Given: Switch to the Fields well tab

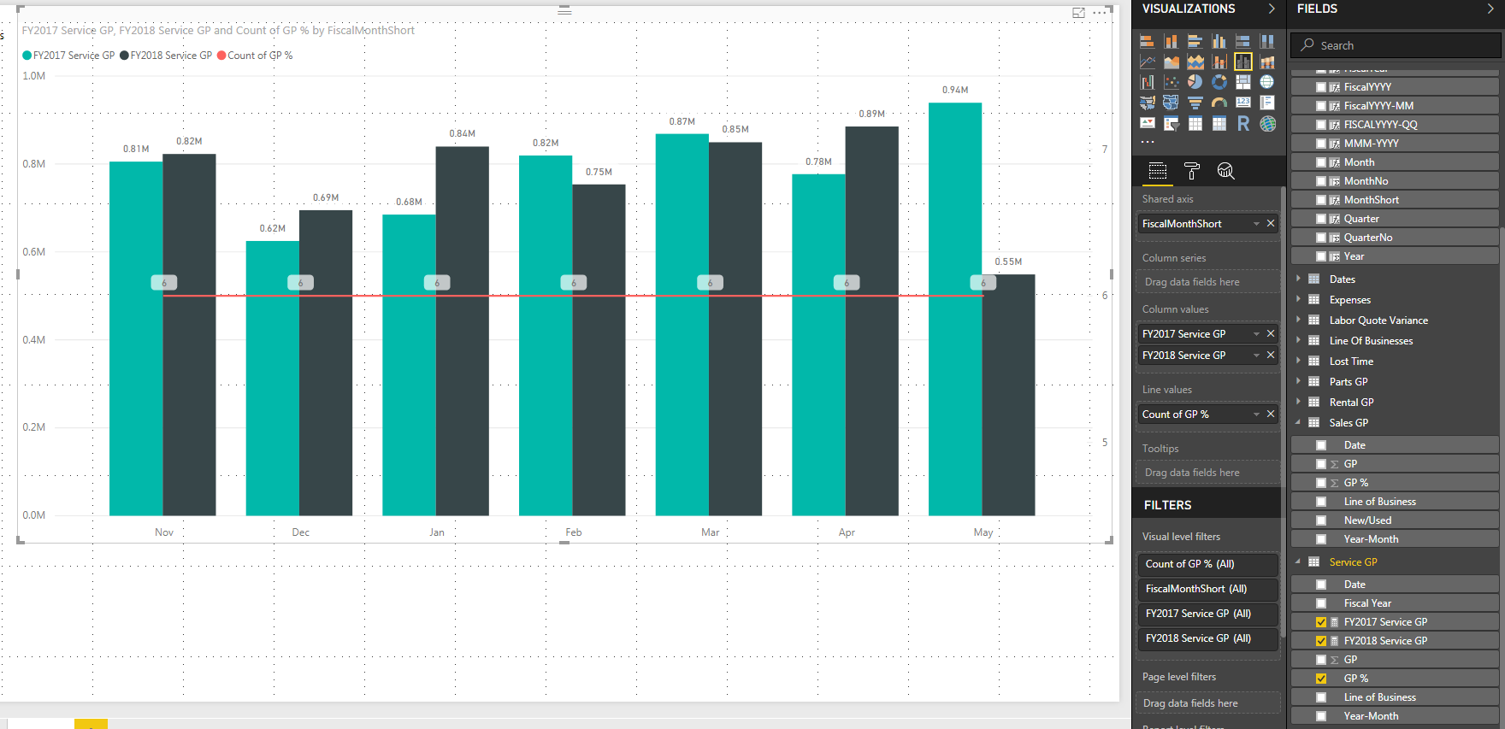Looking at the screenshot, I should 1158,171.
